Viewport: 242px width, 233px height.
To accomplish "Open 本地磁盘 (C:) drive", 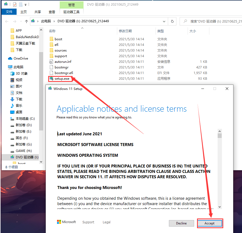I will [22, 119].
